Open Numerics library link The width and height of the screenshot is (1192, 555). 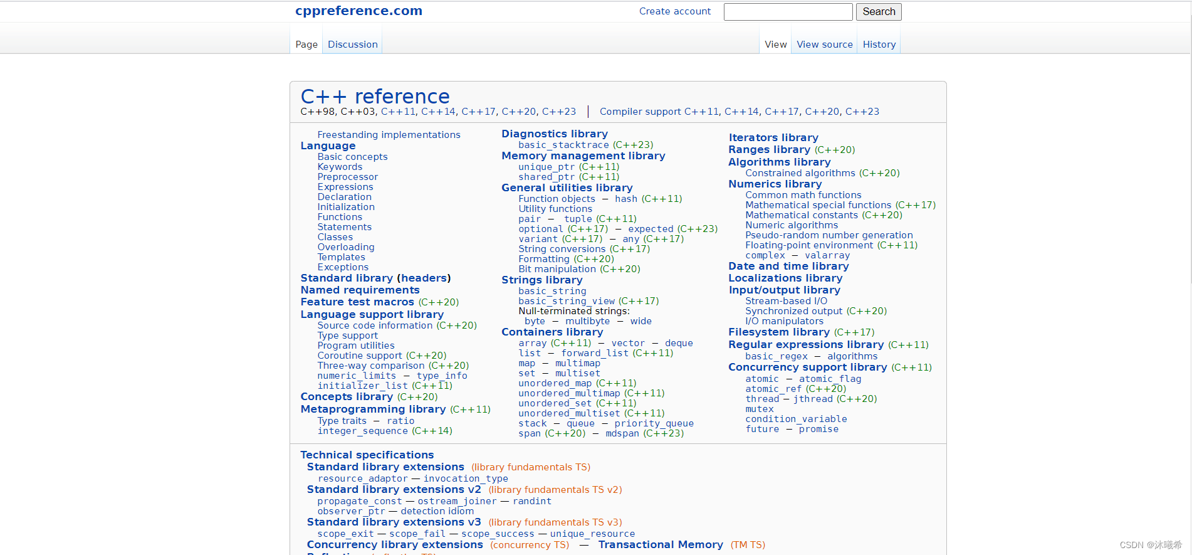click(x=775, y=184)
